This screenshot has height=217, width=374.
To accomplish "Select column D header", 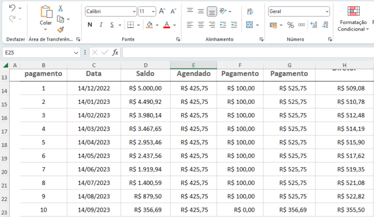I will coord(145,65).
